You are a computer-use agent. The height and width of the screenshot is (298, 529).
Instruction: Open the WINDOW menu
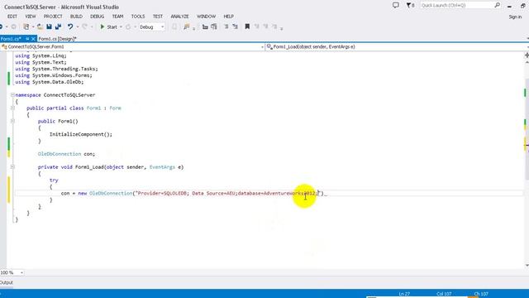tap(206, 17)
